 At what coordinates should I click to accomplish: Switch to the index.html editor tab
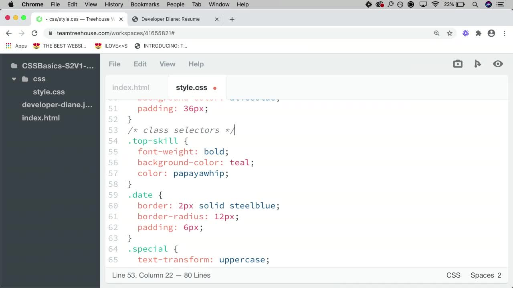click(x=131, y=87)
